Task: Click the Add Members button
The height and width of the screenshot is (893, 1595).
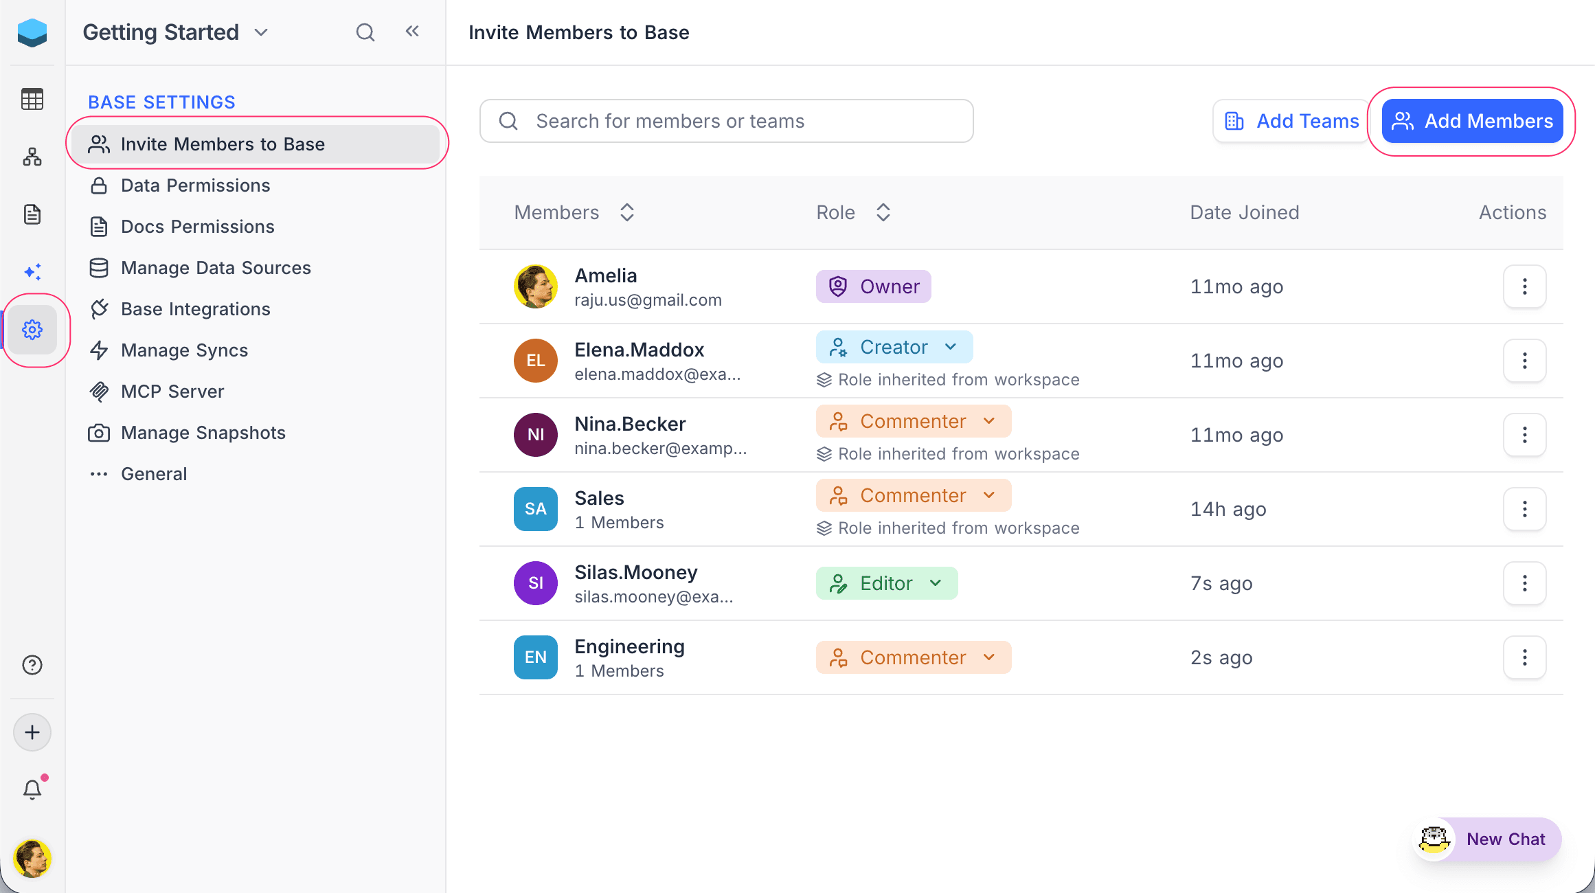Action: [x=1472, y=121]
